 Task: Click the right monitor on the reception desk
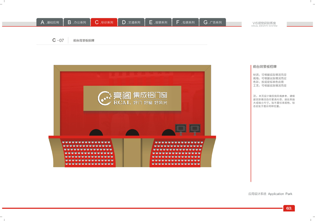pyautogui.click(x=195, y=129)
